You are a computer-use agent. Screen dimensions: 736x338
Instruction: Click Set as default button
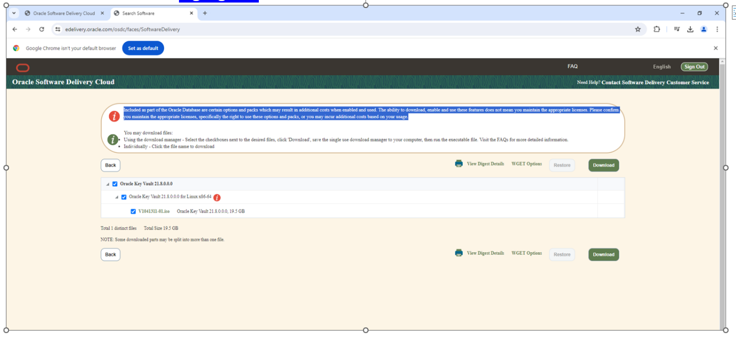143,48
